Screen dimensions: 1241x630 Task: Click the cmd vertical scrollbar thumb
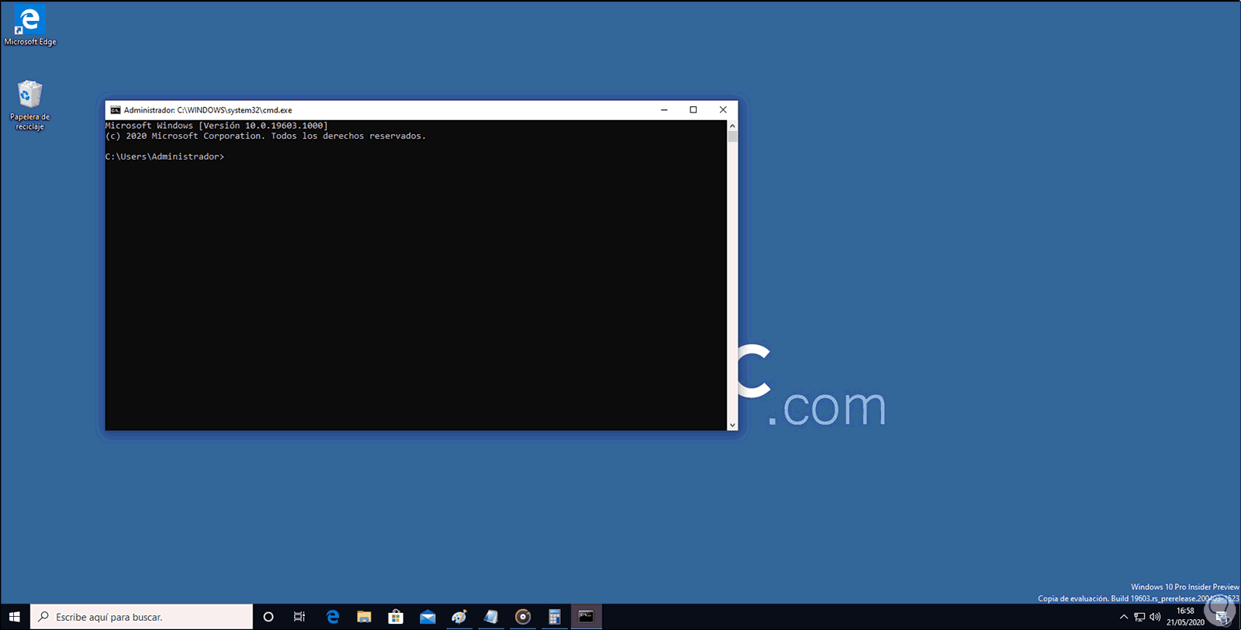click(732, 136)
